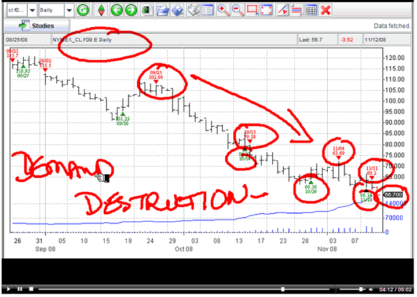Viewport: 417px width, 297px height.
Task: Click the horizontal lines tool icon
Action: (x=297, y=10)
